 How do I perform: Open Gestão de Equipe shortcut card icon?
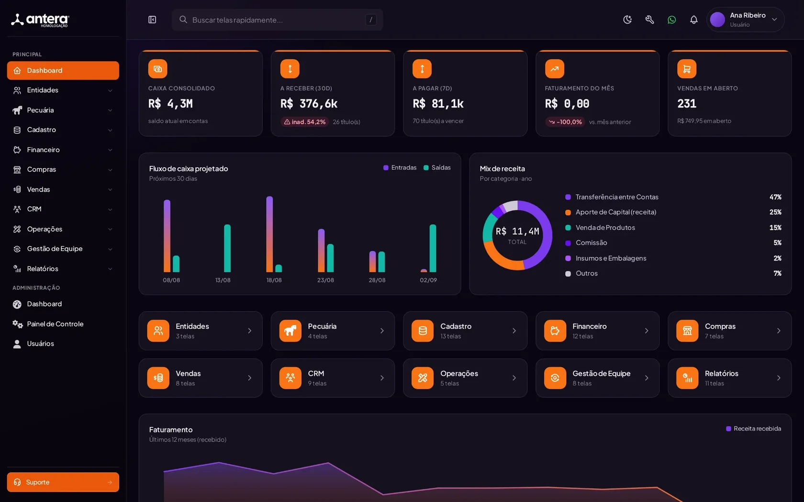click(x=555, y=378)
